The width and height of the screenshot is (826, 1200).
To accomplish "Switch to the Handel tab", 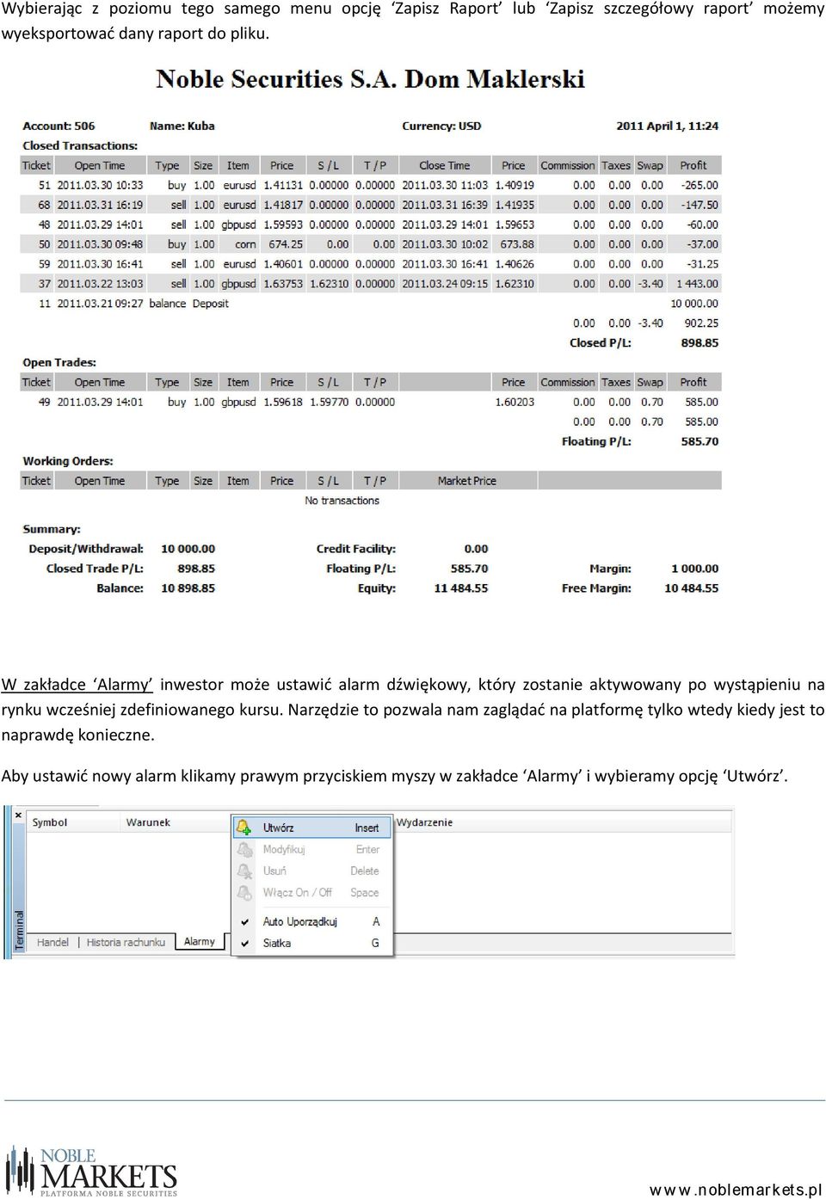I will [x=52, y=942].
